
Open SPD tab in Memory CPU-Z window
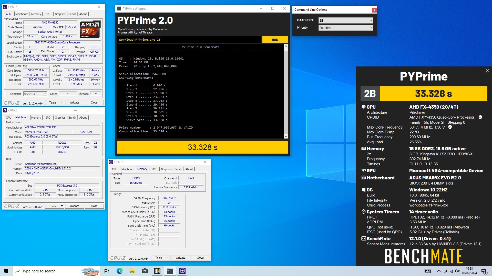[x=154, y=169]
